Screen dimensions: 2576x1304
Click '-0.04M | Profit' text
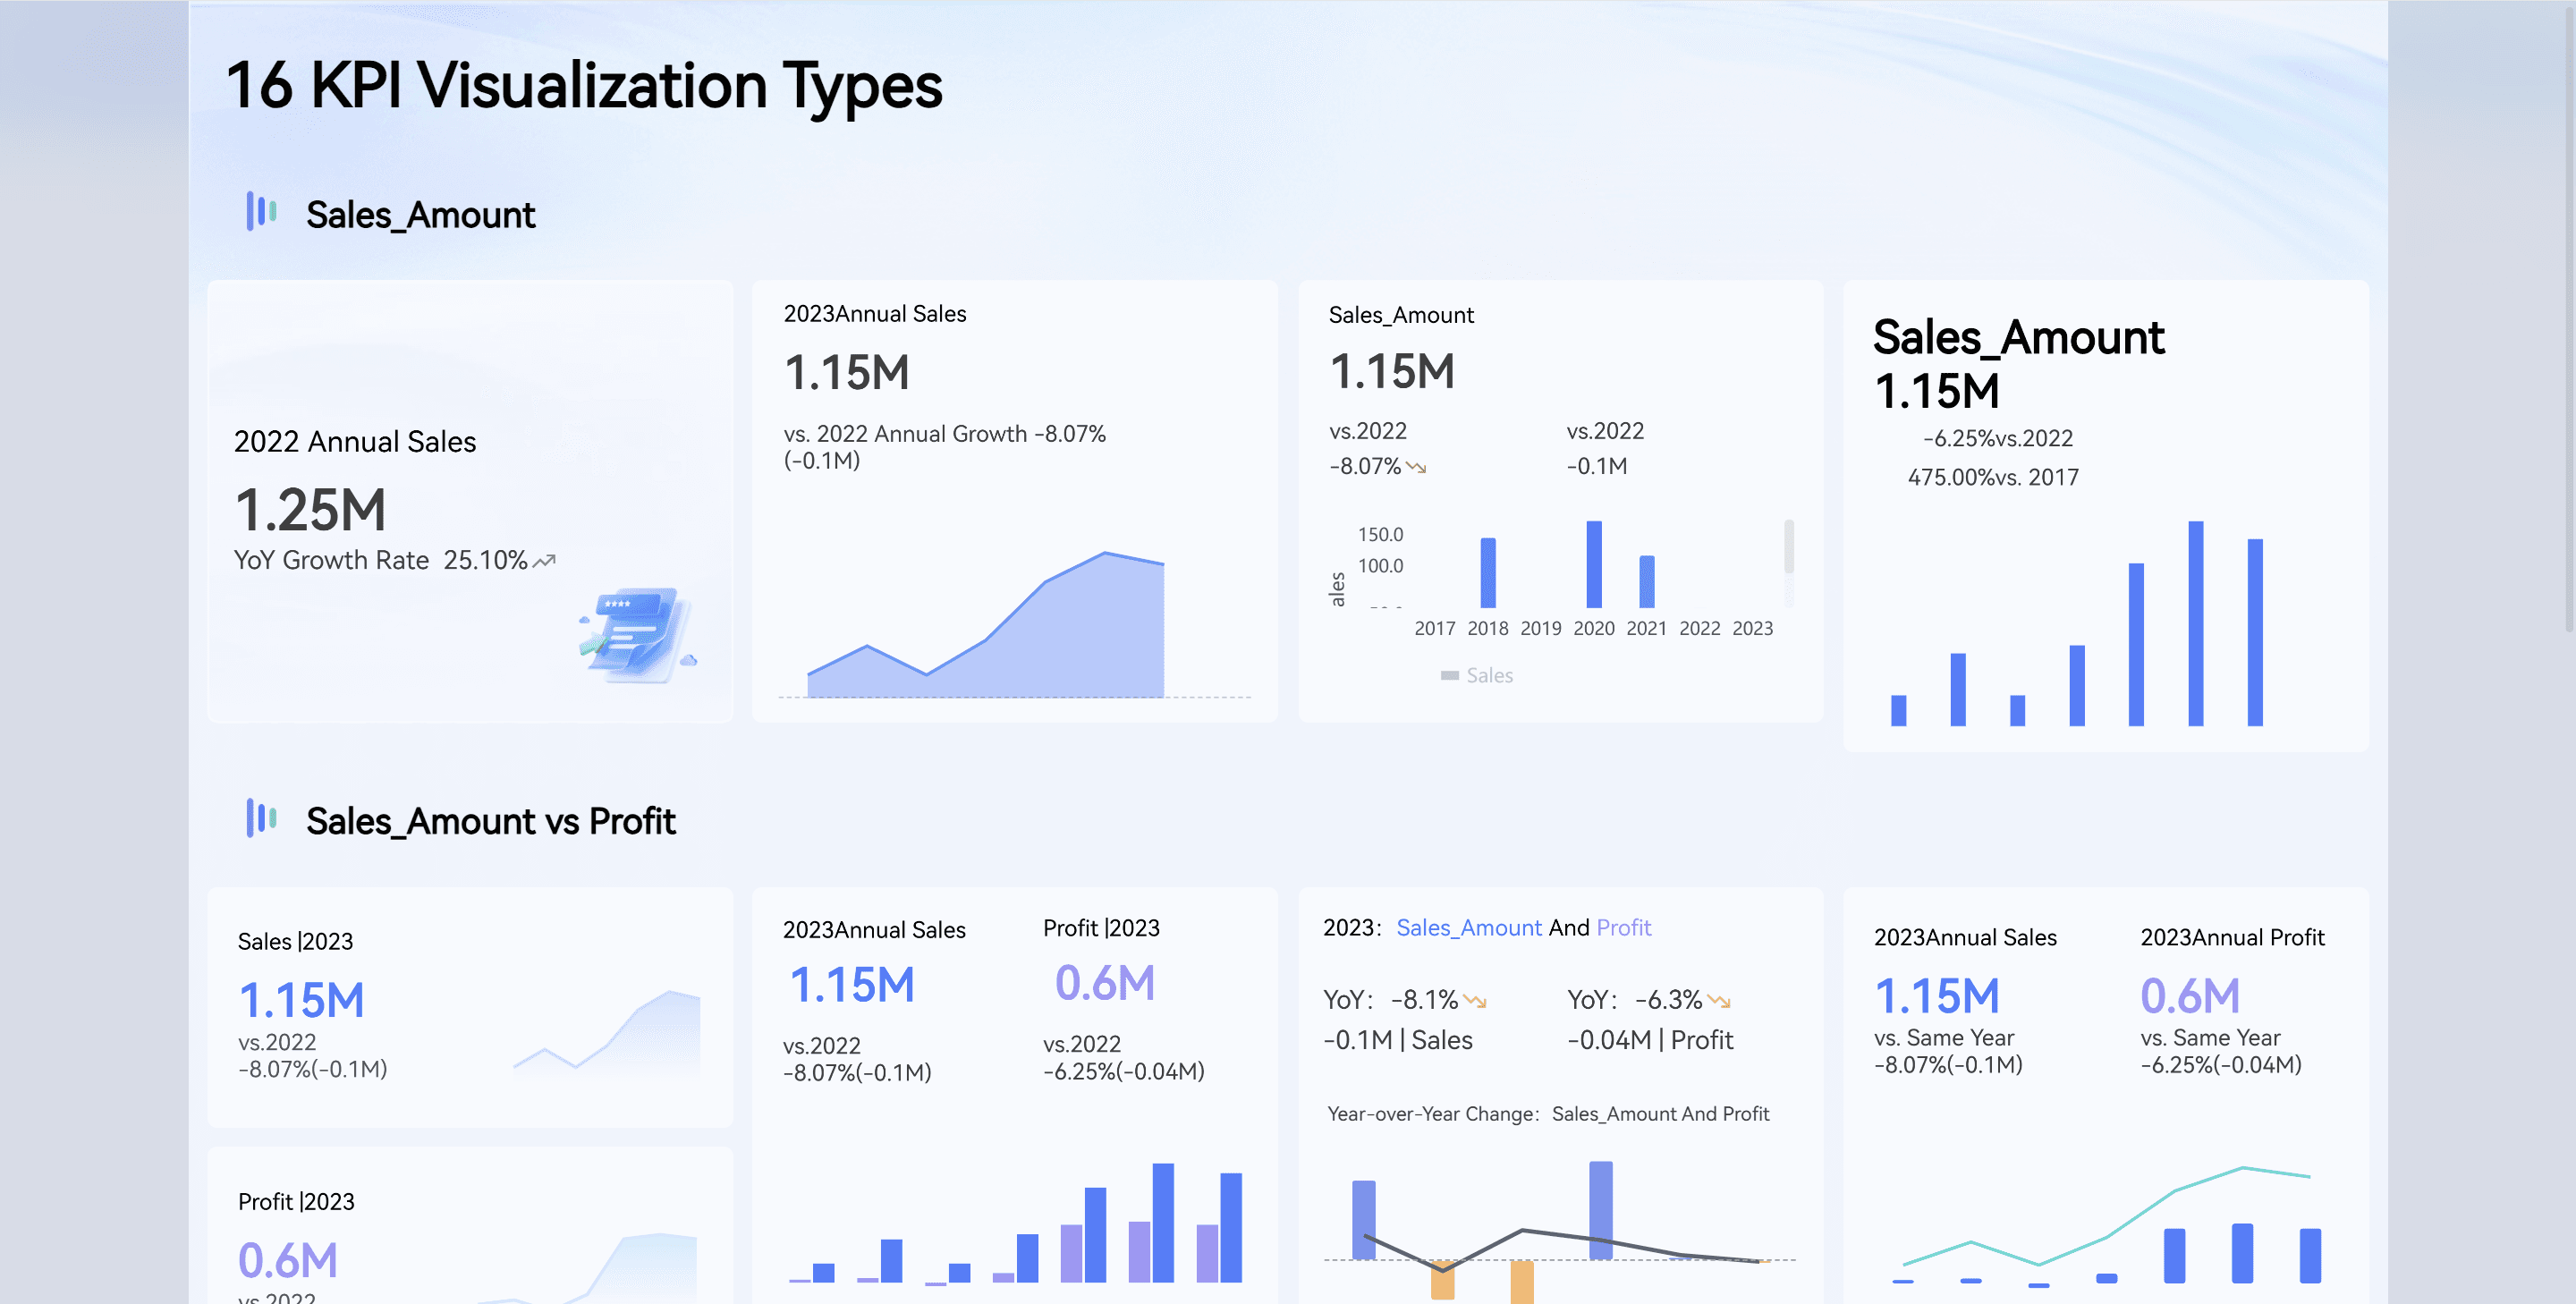(x=1650, y=1041)
